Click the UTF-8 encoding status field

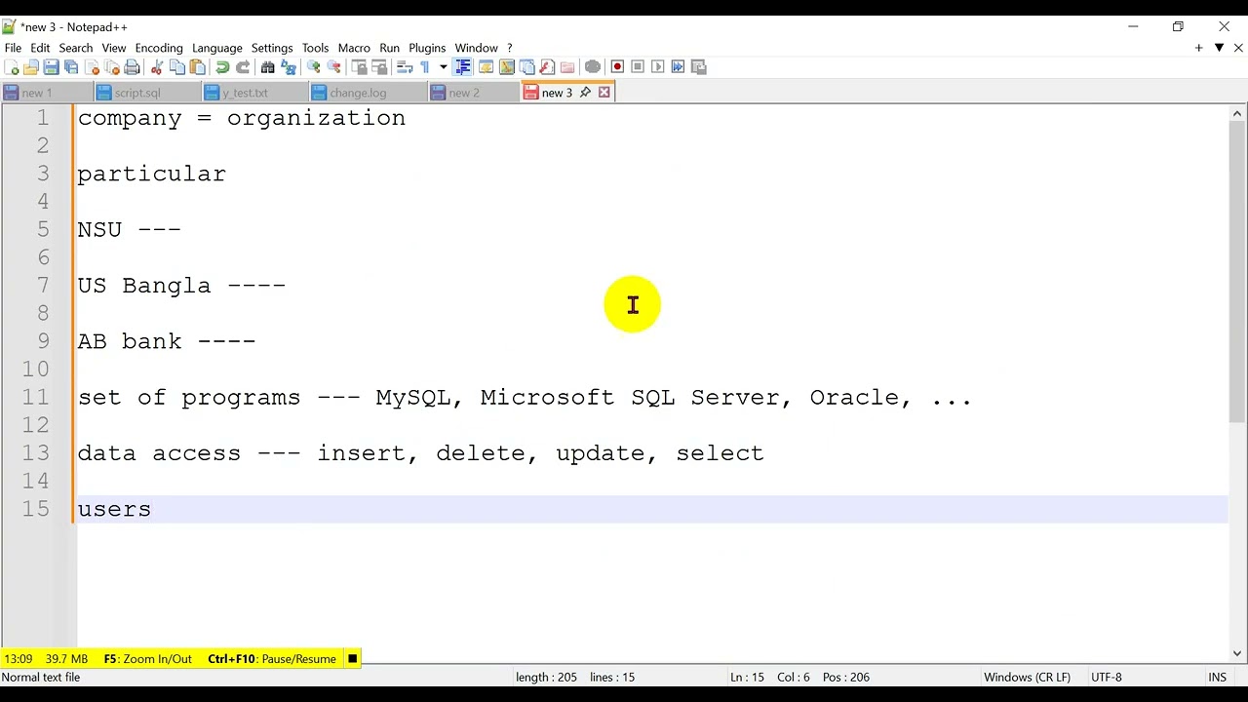(1107, 677)
